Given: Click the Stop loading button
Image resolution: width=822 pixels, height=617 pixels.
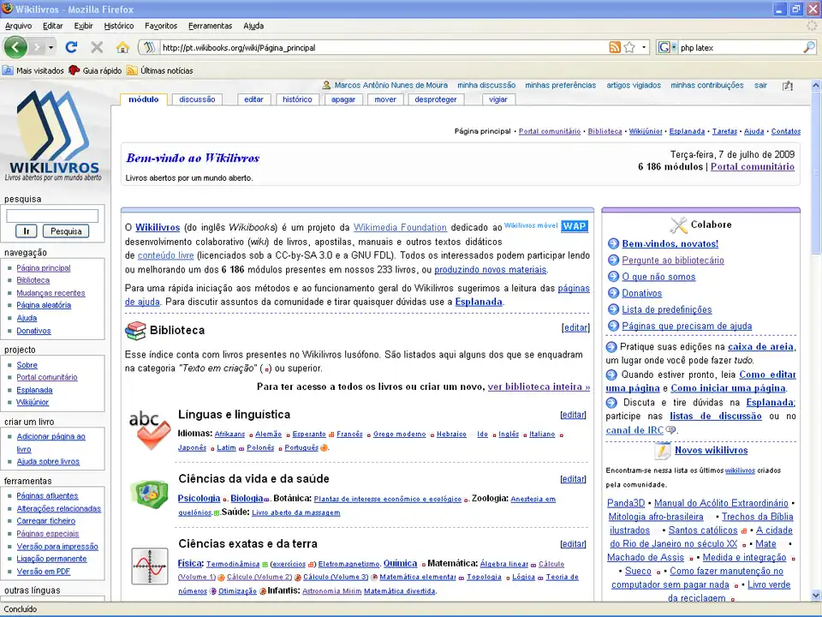Looking at the screenshot, I should [97, 47].
